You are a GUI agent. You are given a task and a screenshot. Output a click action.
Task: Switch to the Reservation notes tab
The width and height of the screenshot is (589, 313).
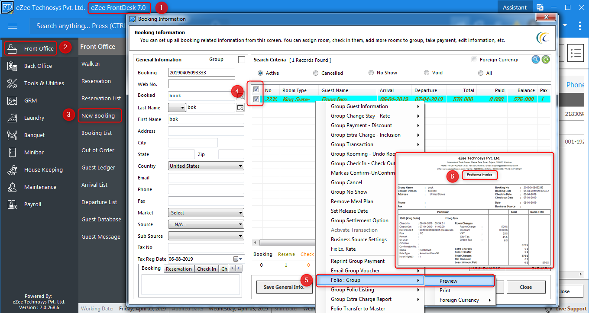[179, 269]
